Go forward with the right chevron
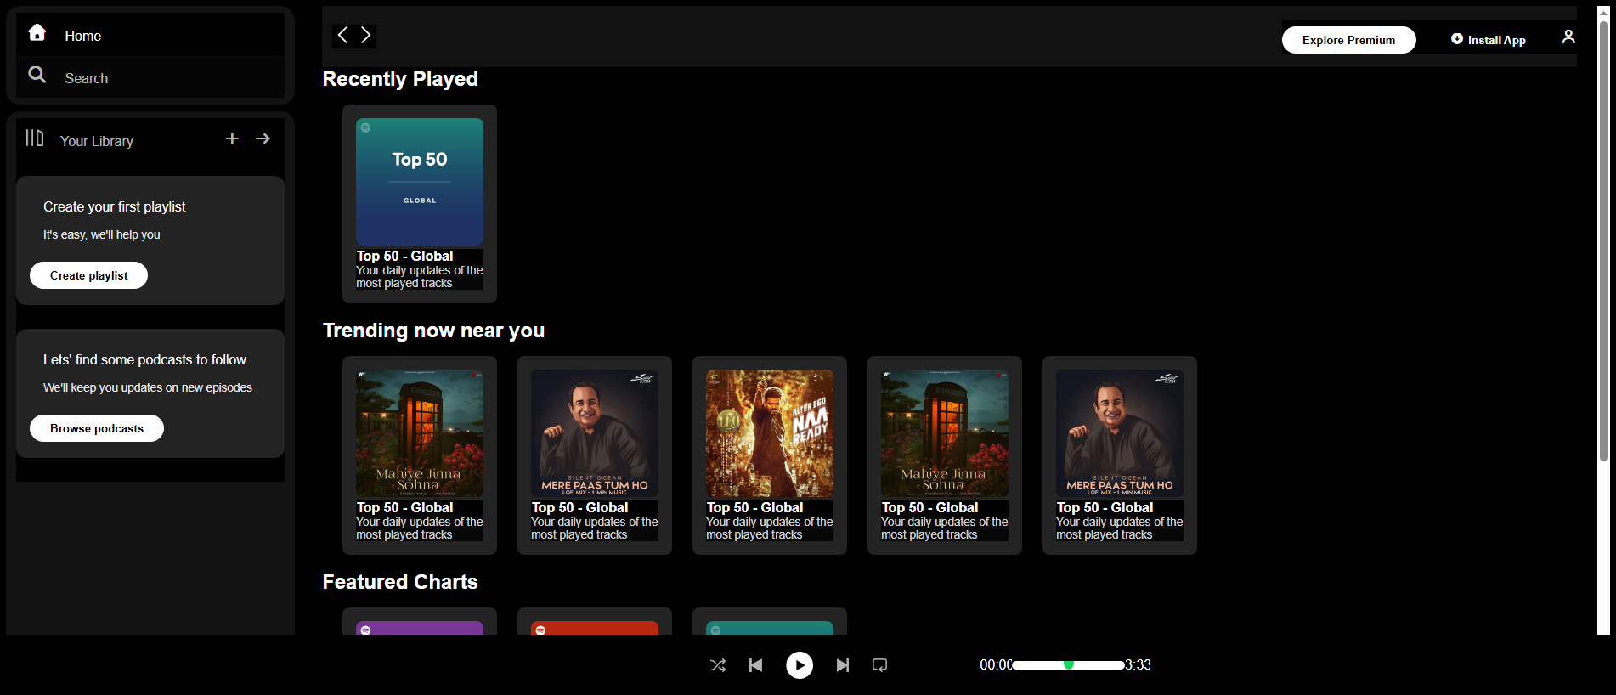 [x=365, y=35]
